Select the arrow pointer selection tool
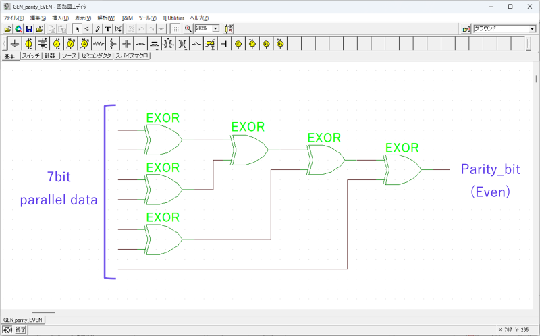 (77, 29)
